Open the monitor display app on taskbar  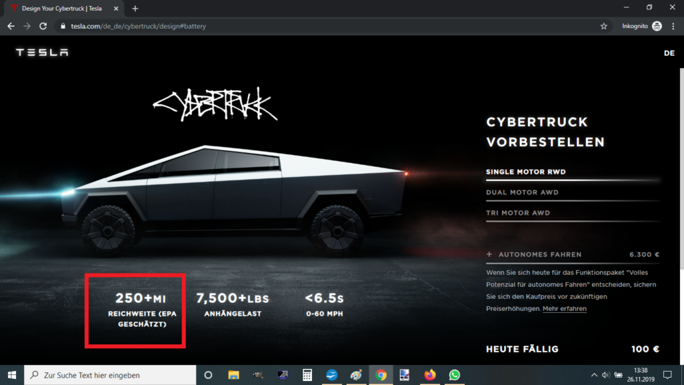point(283,375)
